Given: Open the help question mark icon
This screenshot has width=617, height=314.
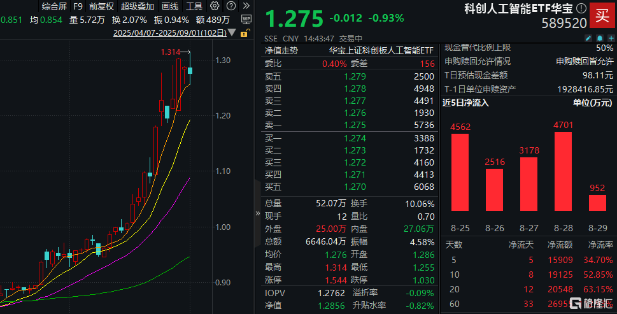Looking at the screenshot, I should pyautogui.click(x=231, y=6).
